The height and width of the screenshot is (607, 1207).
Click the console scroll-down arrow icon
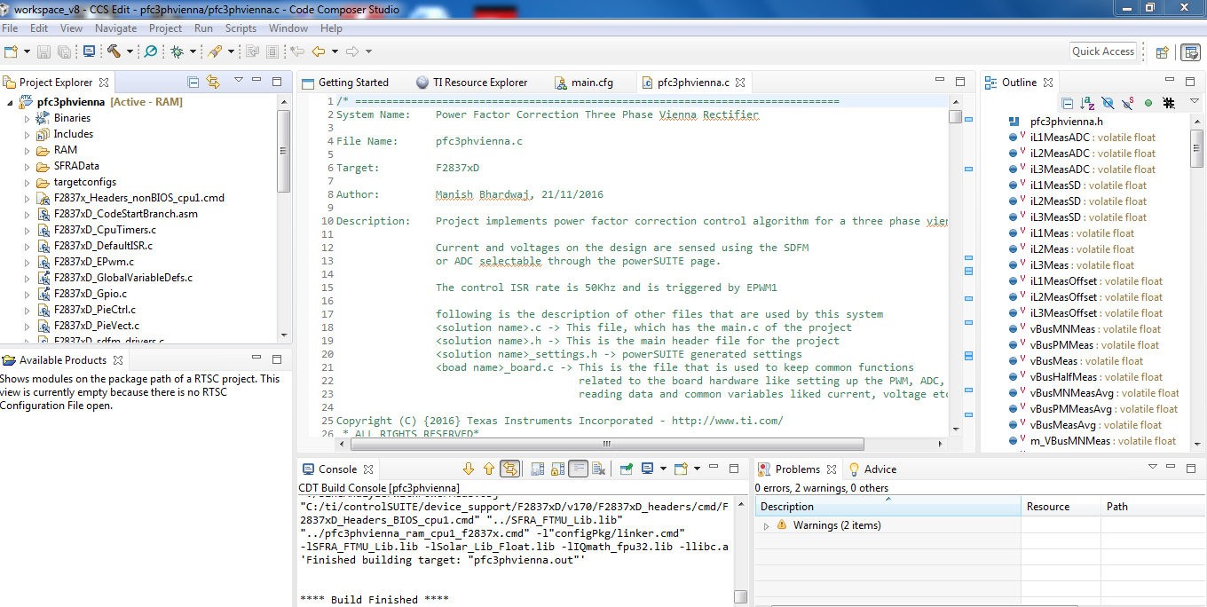coord(469,469)
